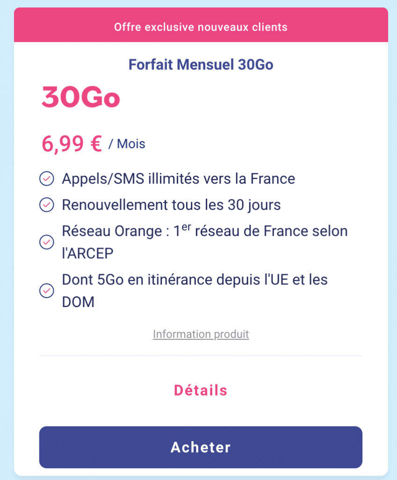Click the Renouvellement tous les 30 jours text

[171, 205]
